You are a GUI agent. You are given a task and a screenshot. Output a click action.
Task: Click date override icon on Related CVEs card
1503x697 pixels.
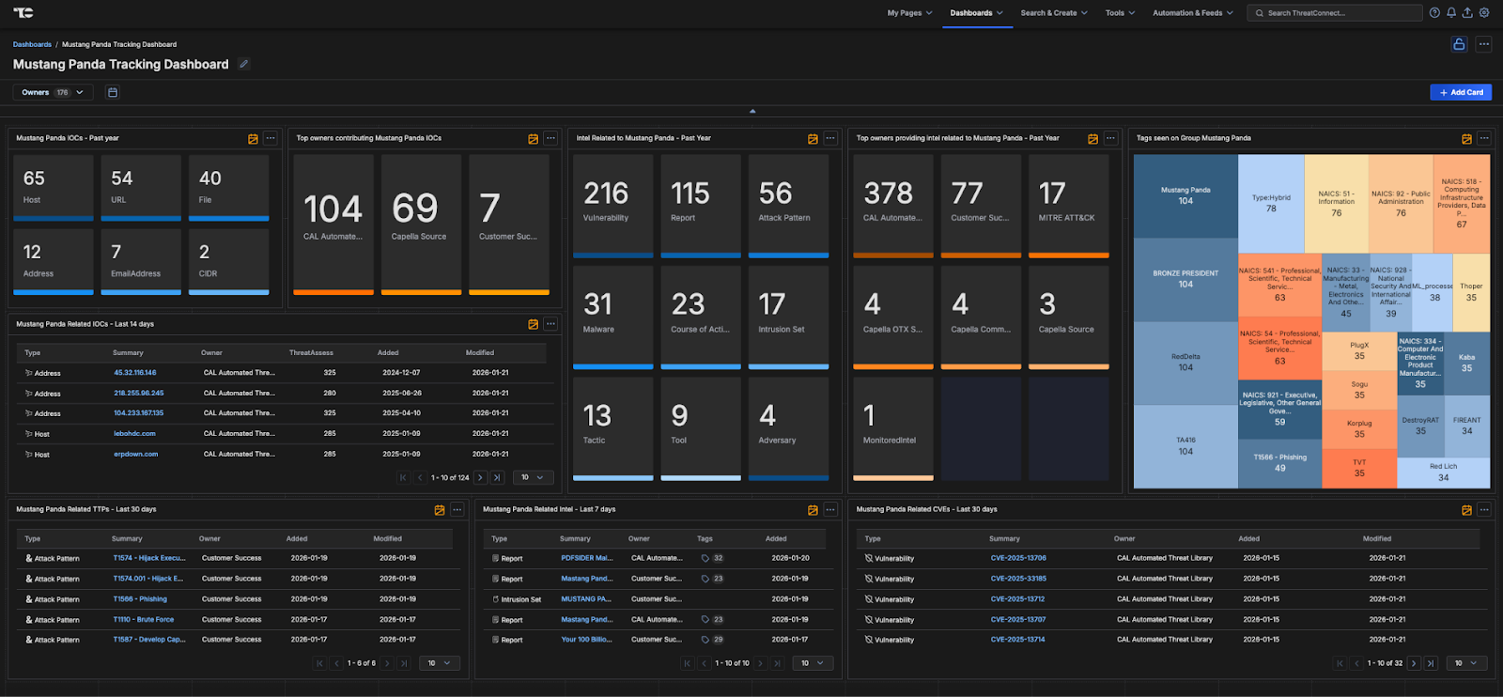1466,510
